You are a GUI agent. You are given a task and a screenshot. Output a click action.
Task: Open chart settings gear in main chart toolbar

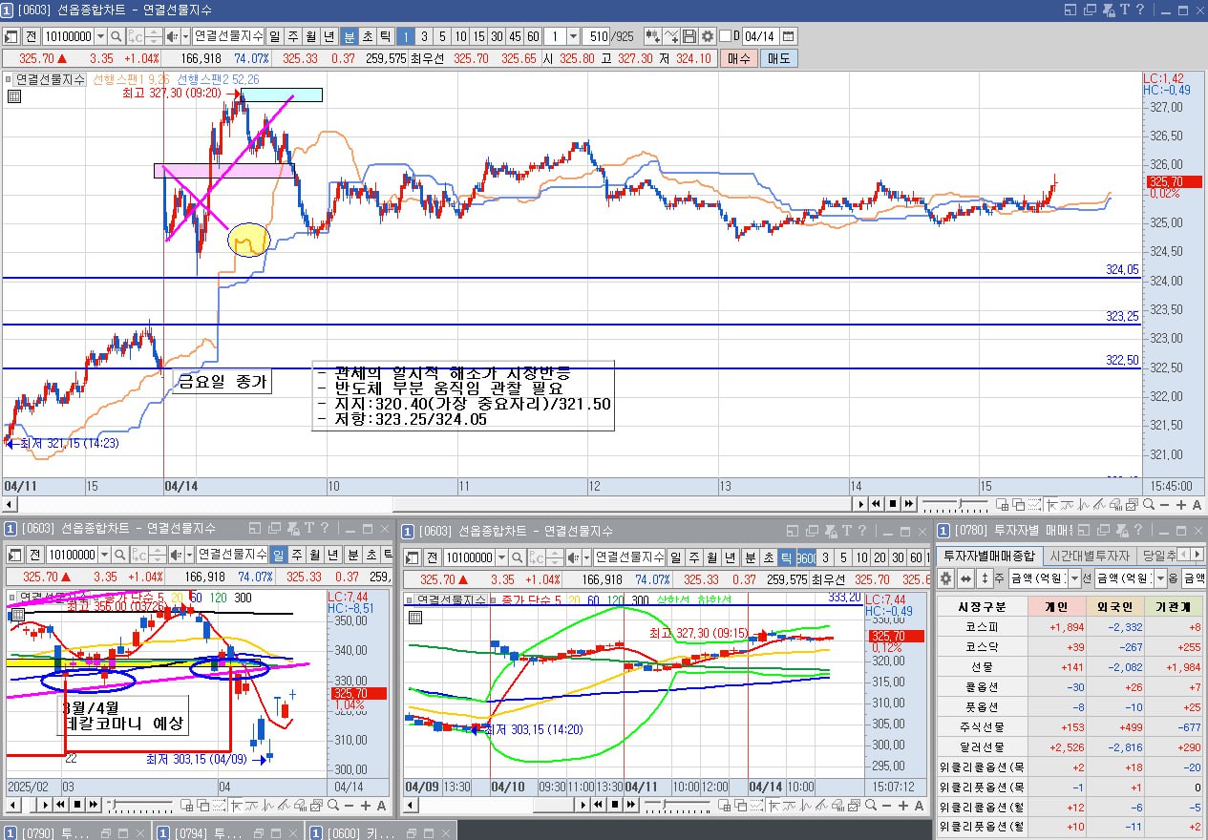pos(708,36)
